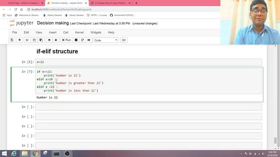
Task: Click the if-elif structure heading
Action: (x=57, y=51)
